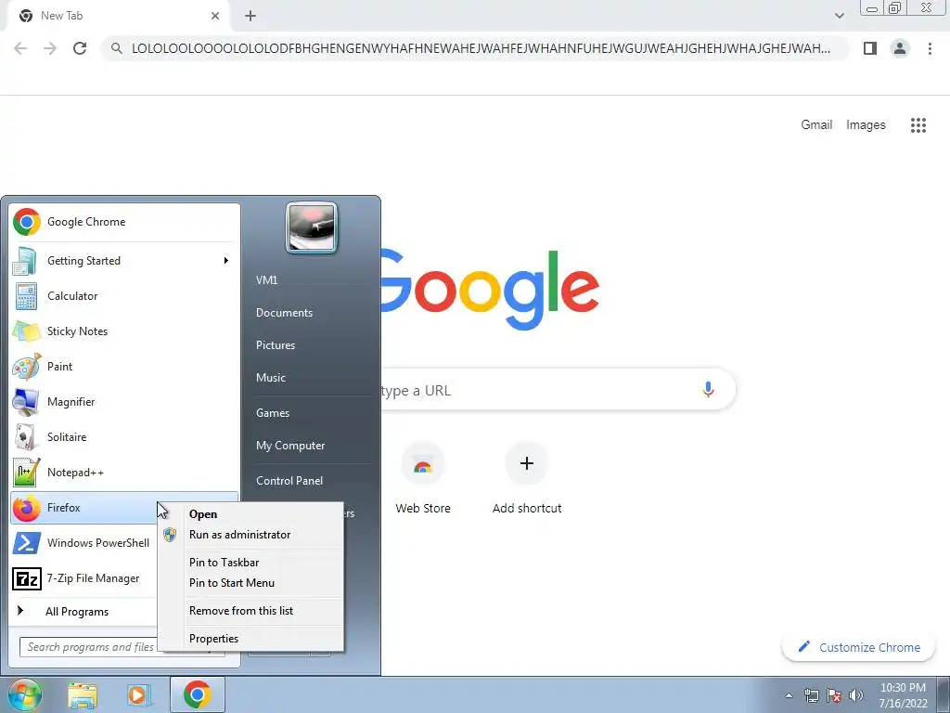Open the Getting Started program entry
Image resolution: width=950 pixels, height=713 pixels.
click(123, 261)
